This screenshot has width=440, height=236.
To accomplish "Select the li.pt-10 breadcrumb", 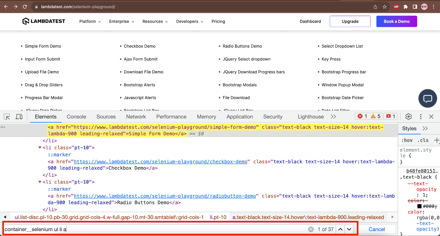I will (x=218, y=217).
